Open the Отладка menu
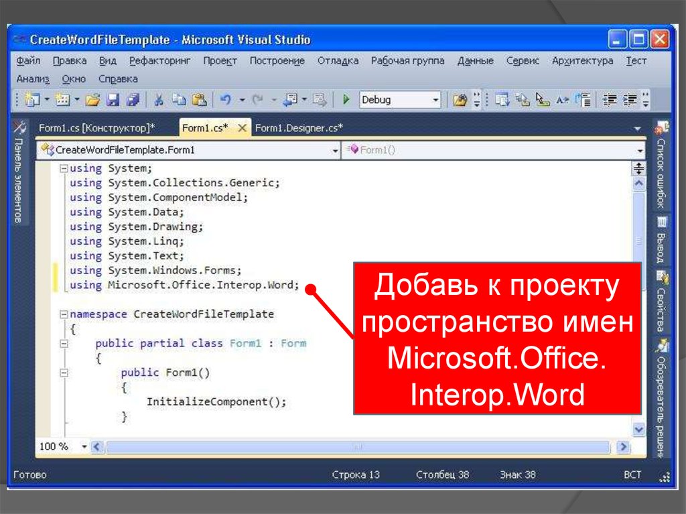This screenshot has width=686, height=514. tap(337, 60)
